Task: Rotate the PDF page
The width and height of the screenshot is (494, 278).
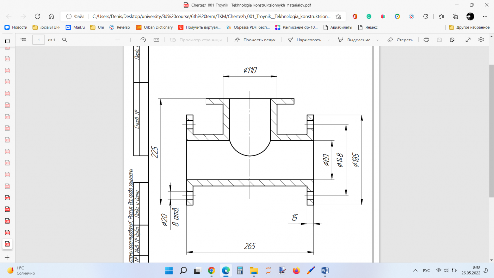Action: [x=143, y=40]
